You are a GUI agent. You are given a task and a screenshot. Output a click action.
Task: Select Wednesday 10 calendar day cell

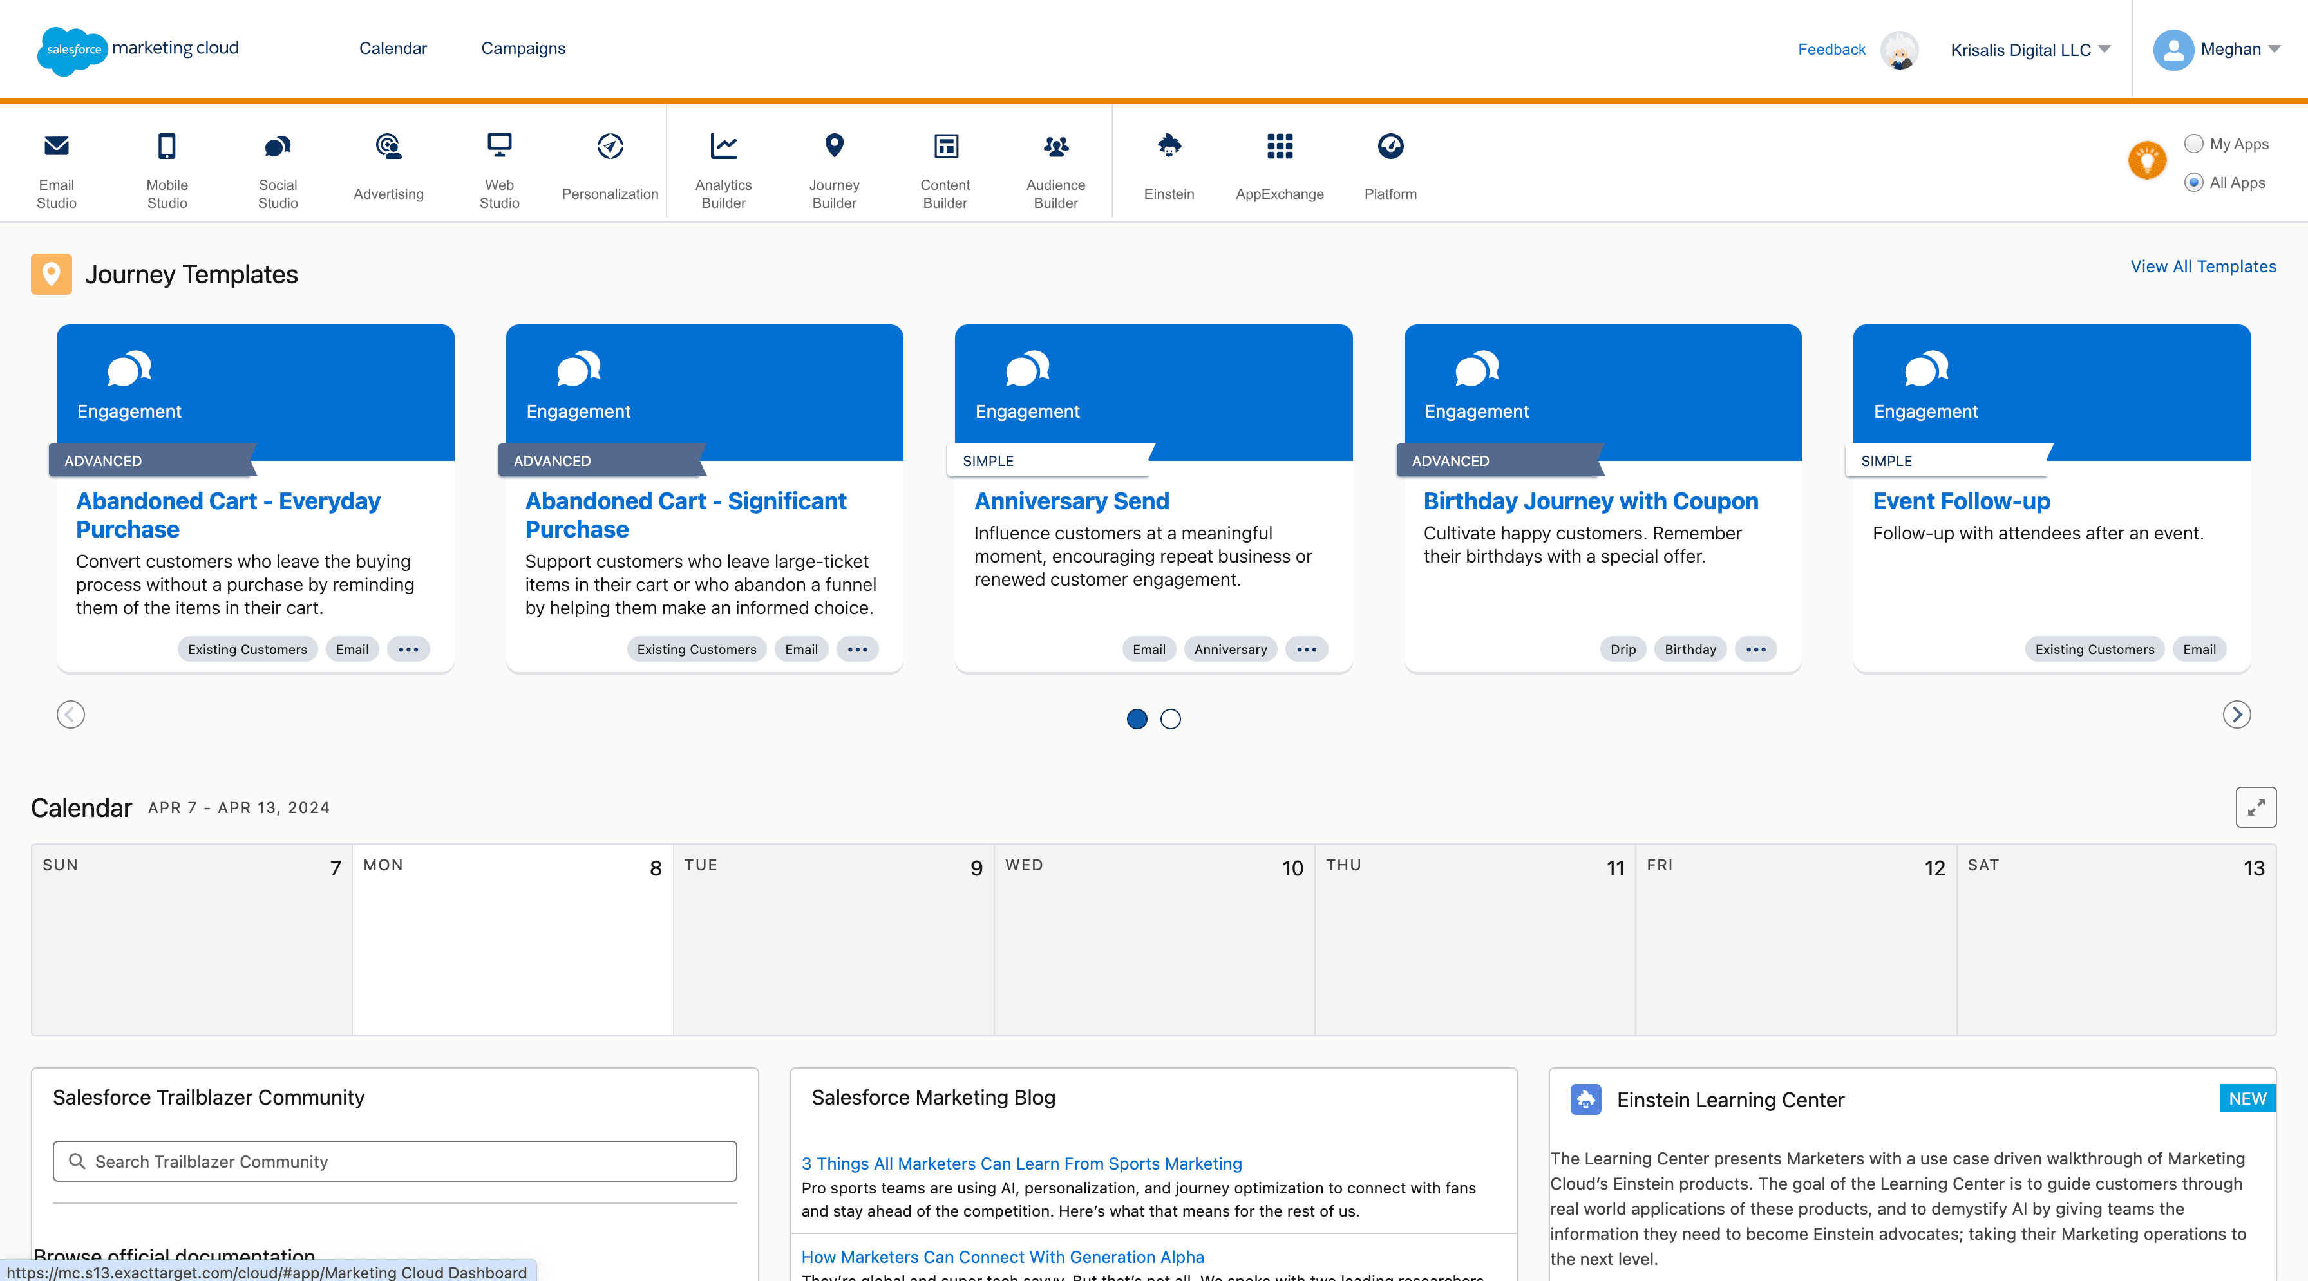(x=1154, y=940)
